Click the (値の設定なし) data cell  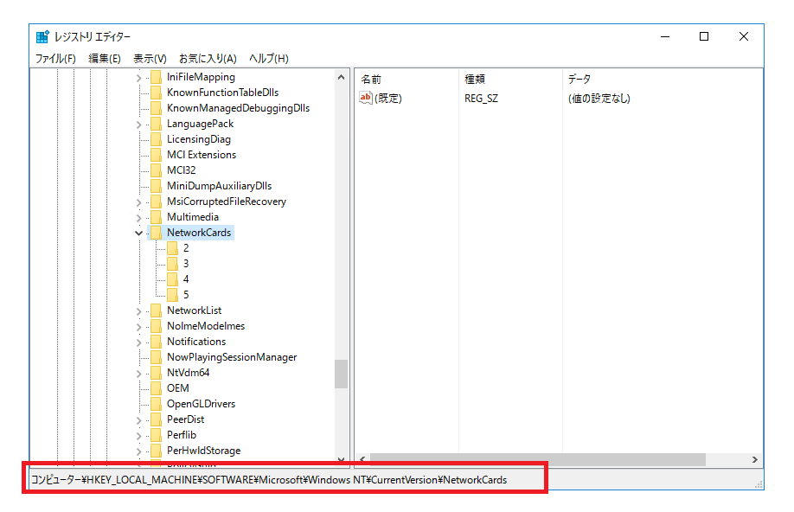[599, 99]
